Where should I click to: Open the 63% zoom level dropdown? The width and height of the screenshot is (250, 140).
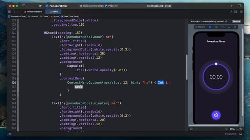click(234, 129)
